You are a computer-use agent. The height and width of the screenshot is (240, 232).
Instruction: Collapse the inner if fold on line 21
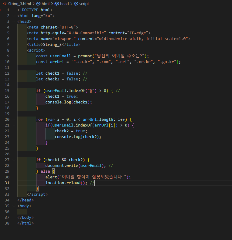coord(14,125)
